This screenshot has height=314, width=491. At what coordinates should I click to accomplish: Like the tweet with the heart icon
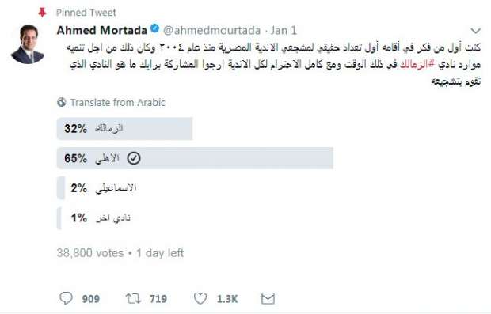(x=200, y=298)
